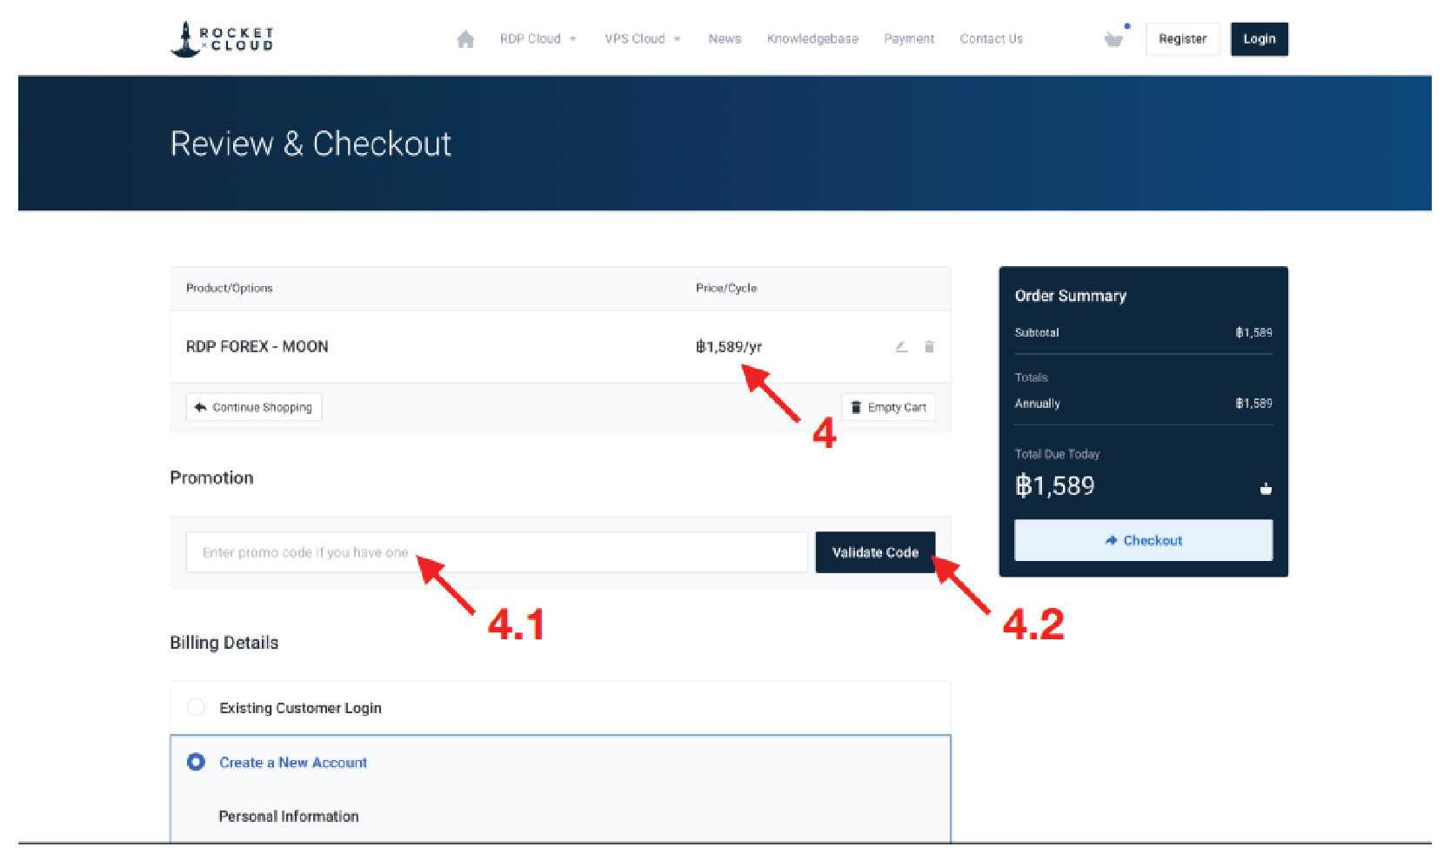Open the shopping cart basket icon

[1113, 39]
